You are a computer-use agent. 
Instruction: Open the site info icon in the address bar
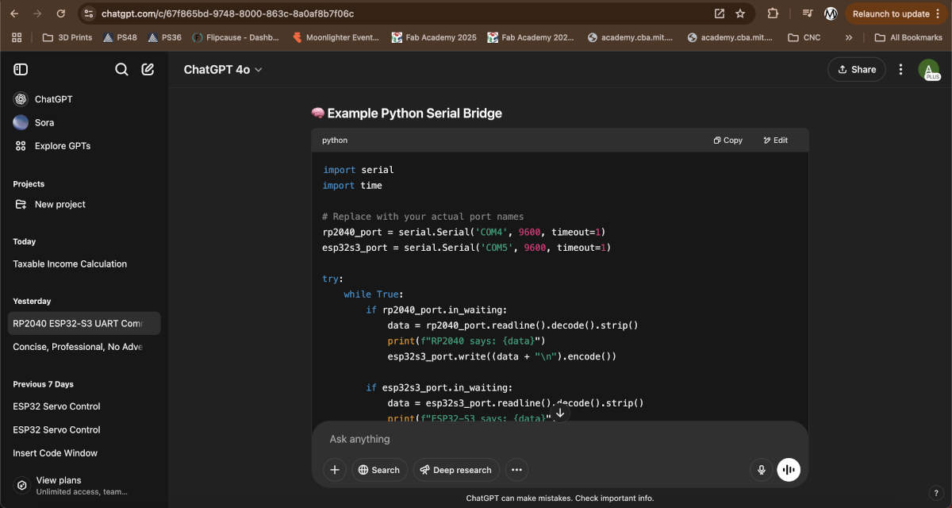[89, 13]
